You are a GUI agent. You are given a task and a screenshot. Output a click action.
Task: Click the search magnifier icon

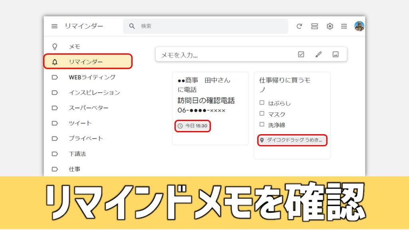[x=132, y=26]
